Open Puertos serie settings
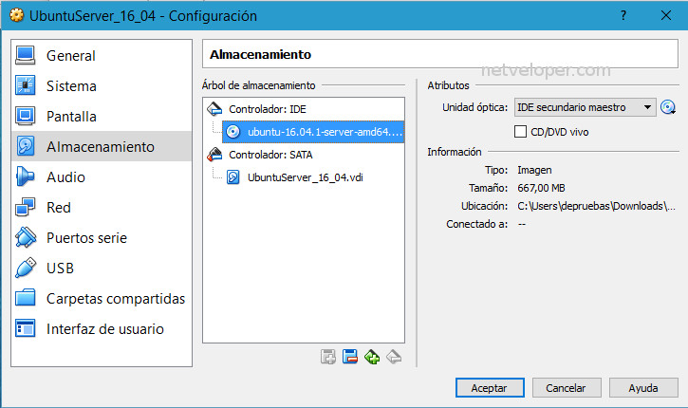This screenshot has width=688, height=408. [x=102, y=238]
